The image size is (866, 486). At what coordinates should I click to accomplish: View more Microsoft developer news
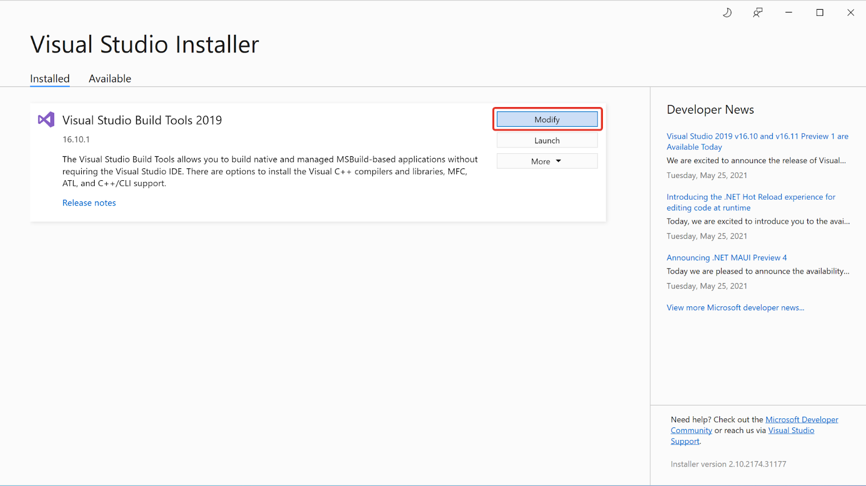(736, 307)
